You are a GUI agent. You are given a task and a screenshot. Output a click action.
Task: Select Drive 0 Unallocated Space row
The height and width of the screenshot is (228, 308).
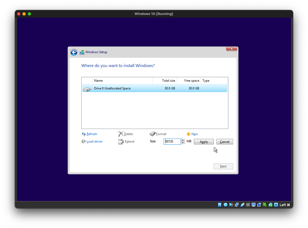155,88
